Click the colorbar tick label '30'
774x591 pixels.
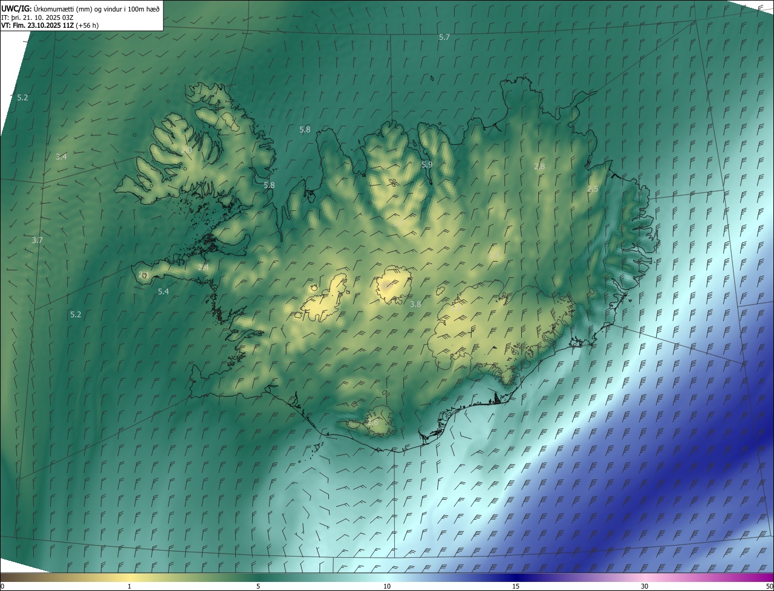[645, 586]
